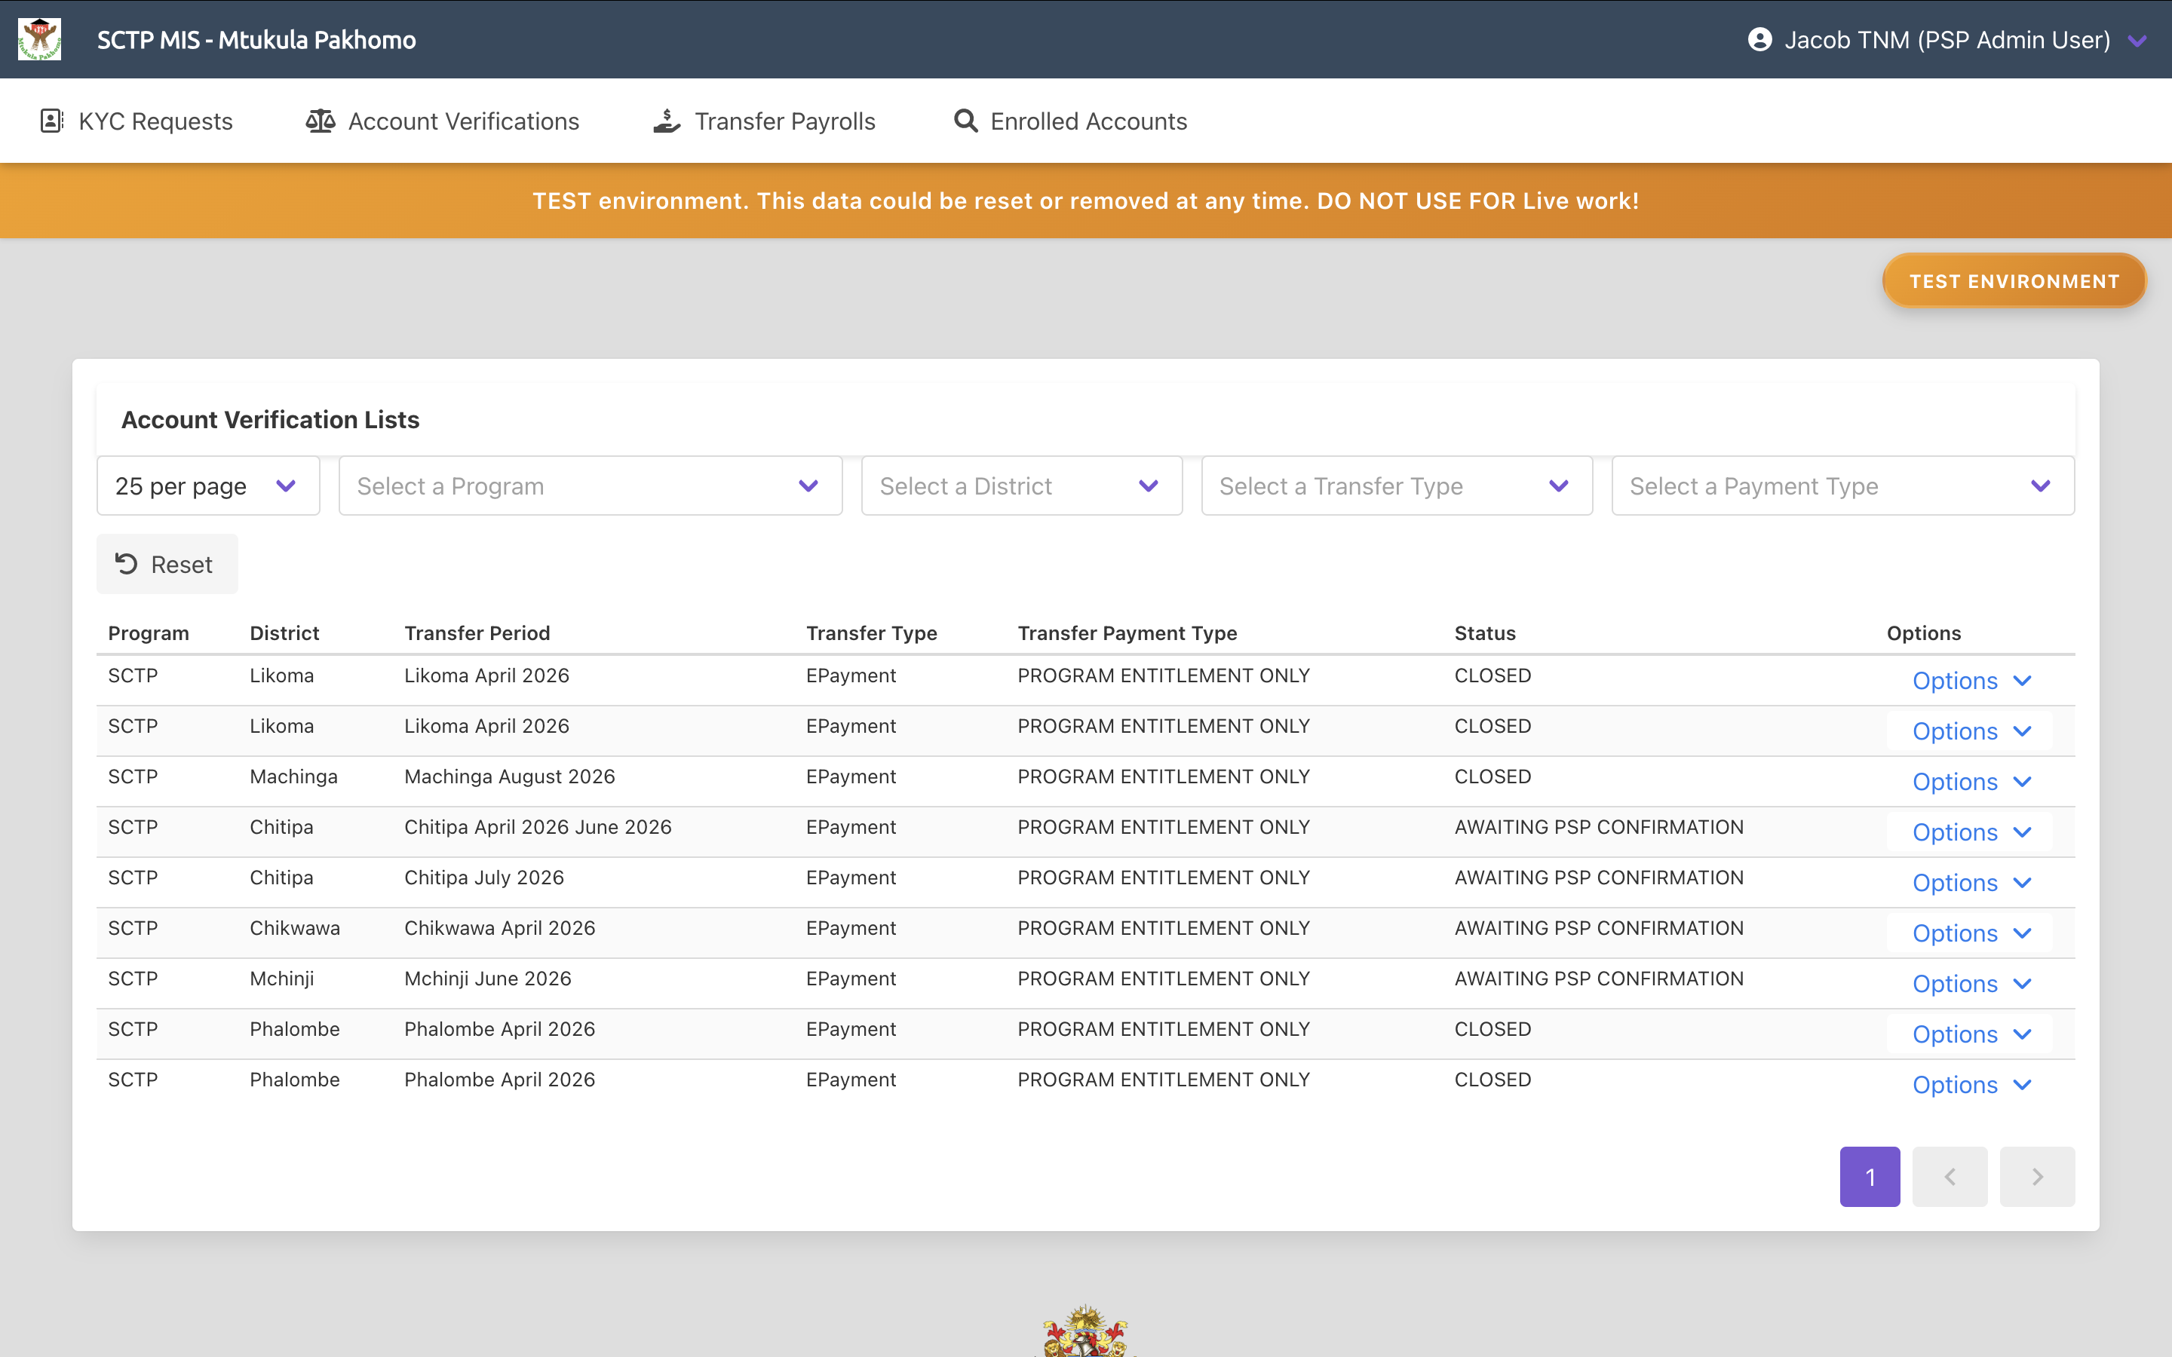Image resolution: width=2172 pixels, height=1357 pixels.
Task: Open the KYC Requests menu item
Action: point(137,121)
